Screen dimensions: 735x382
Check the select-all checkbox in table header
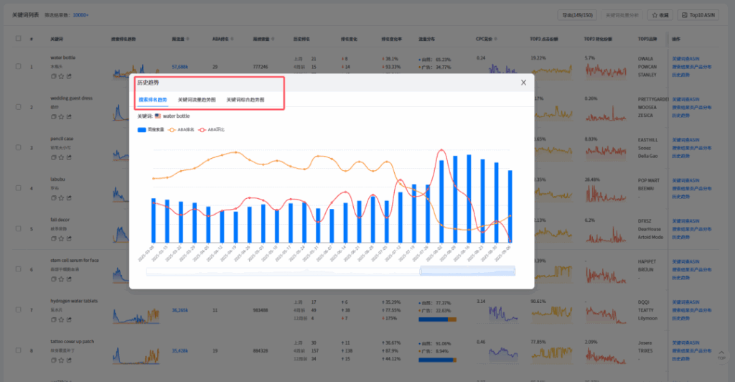(x=18, y=38)
